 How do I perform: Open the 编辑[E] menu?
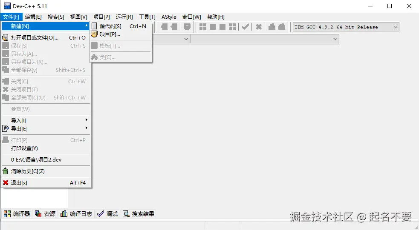point(33,17)
